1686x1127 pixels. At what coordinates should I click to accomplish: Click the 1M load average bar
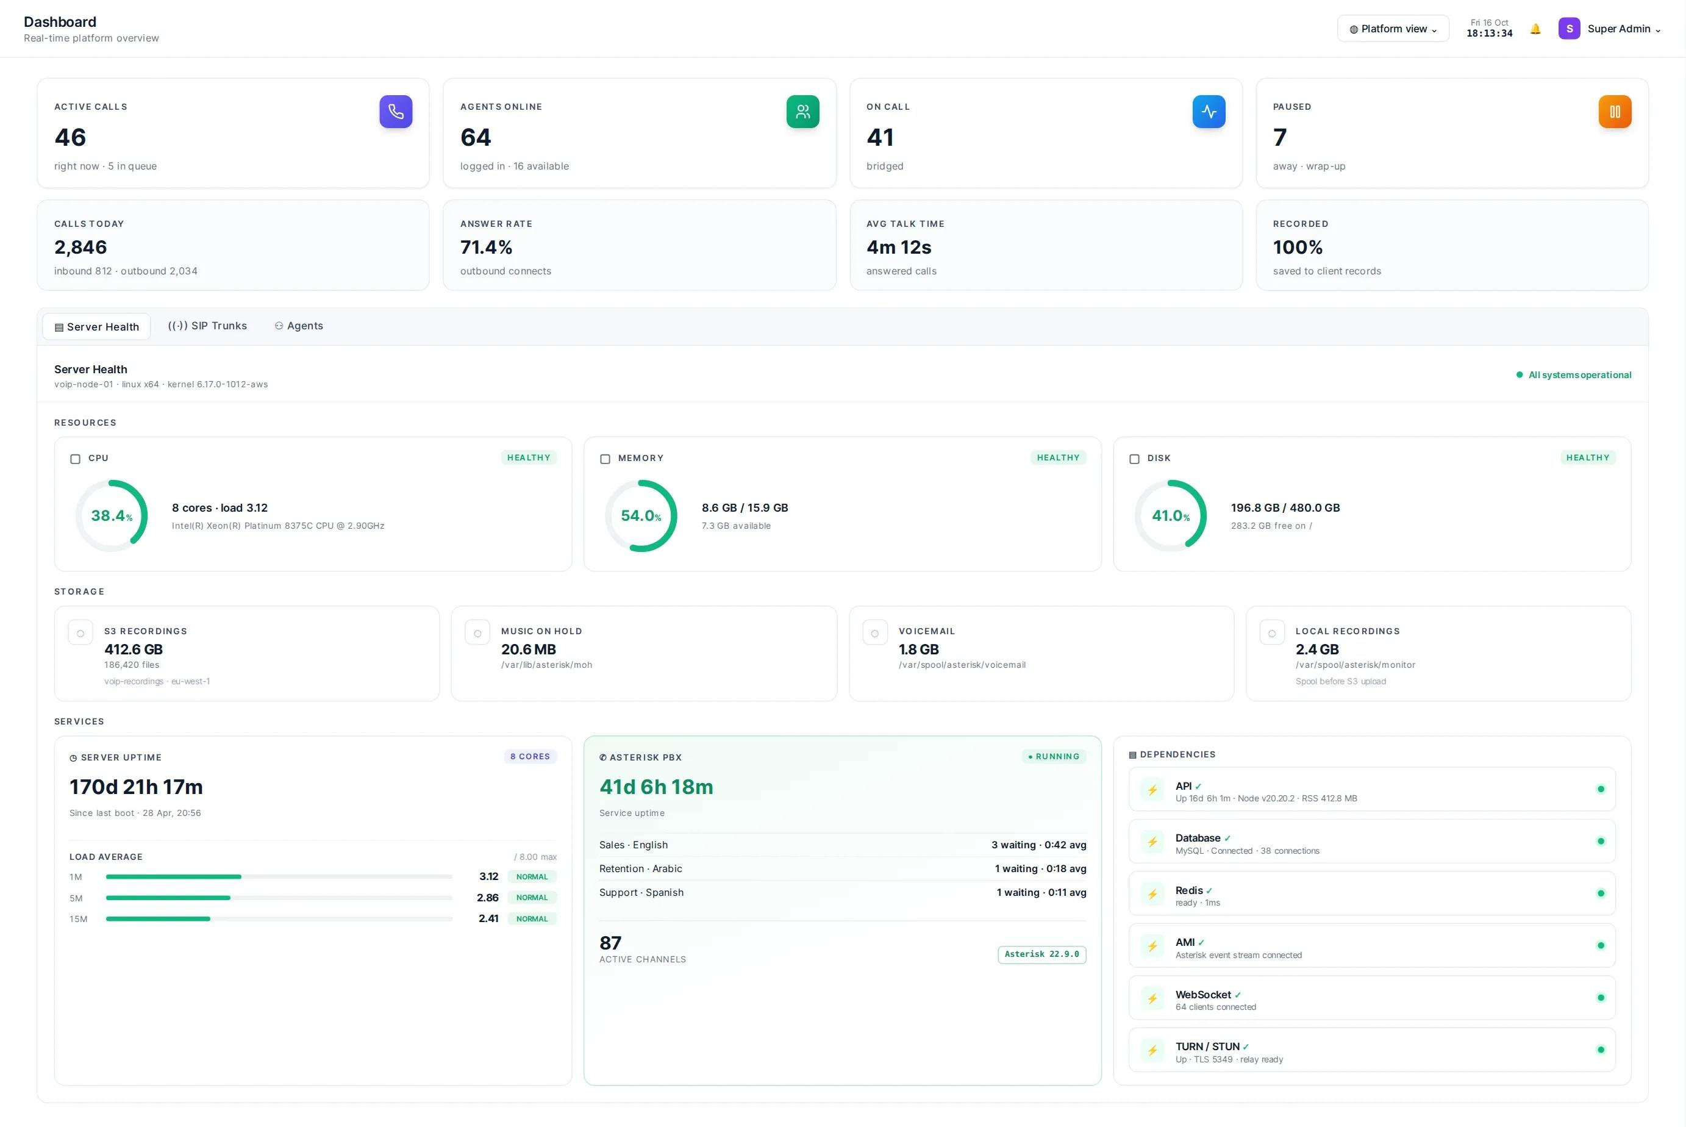(279, 877)
